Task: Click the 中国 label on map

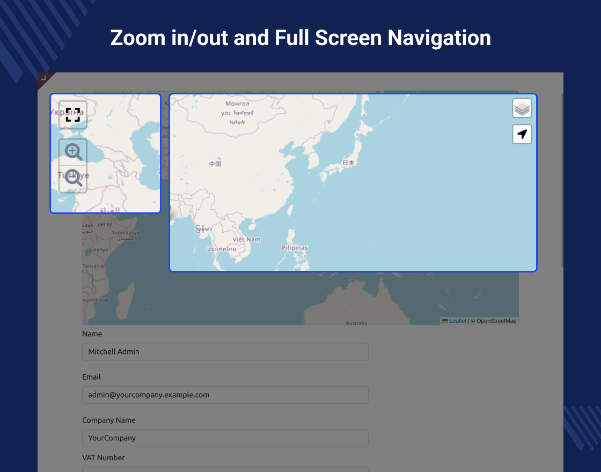Action: click(215, 164)
